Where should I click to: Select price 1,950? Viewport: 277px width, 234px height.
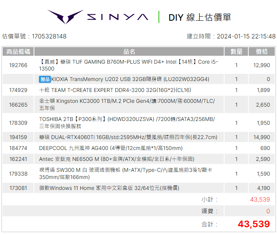point(263,123)
